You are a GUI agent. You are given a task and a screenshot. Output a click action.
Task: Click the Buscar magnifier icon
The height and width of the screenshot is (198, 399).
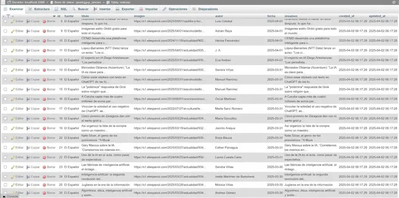click(x=74, y=9)
